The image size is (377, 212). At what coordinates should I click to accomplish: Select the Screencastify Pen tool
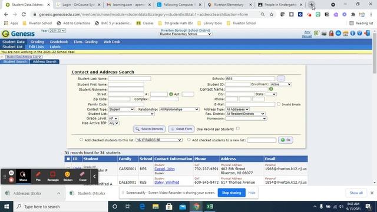tap(38, 177)
